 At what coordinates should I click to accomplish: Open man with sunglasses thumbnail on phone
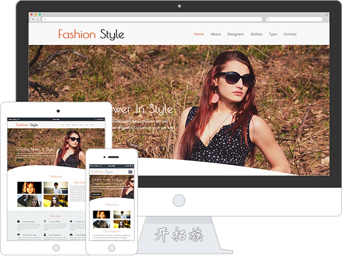(122, 215)
